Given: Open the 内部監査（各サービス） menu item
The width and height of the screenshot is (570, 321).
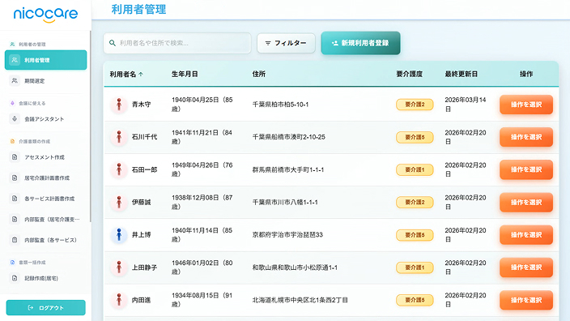Looking at the screenshot, I should 46,240.
